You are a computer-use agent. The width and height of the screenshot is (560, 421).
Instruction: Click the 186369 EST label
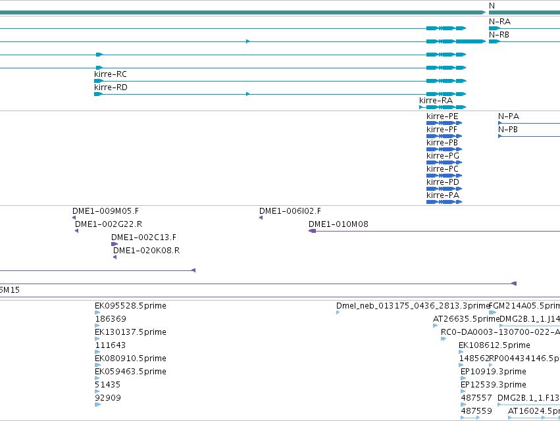111,319
